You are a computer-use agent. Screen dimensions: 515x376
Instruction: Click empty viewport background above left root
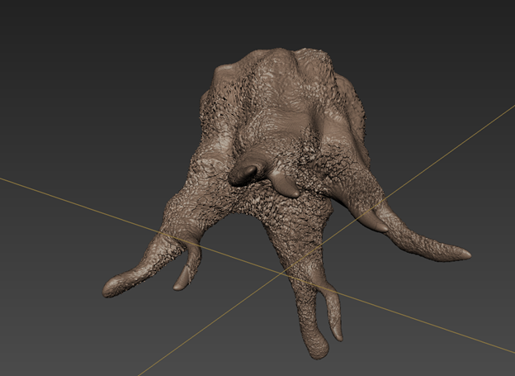tap(83, 124)
